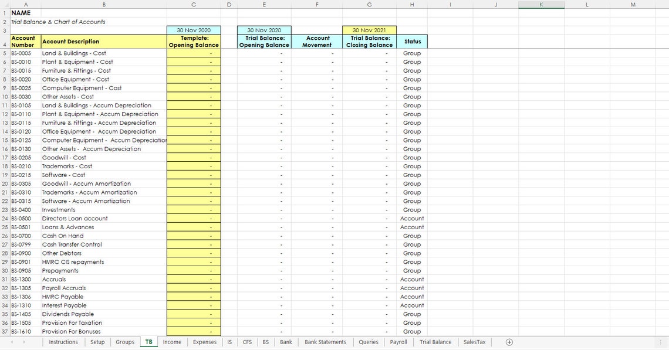Add a new worksheet with the plus icon

[509, 342]
